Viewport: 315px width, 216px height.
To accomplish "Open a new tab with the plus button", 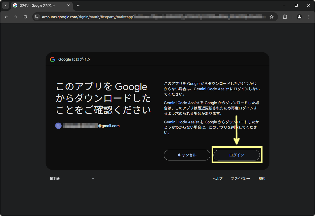I will (x=78, y=5).
